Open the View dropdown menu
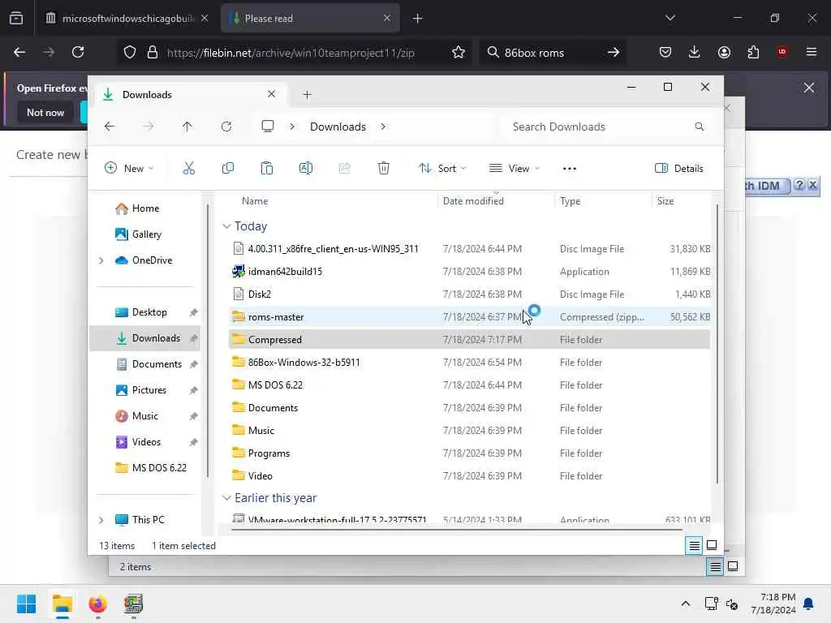Image resolution: width=831 pixels, height=623 pixels. (x=514, y=169)
